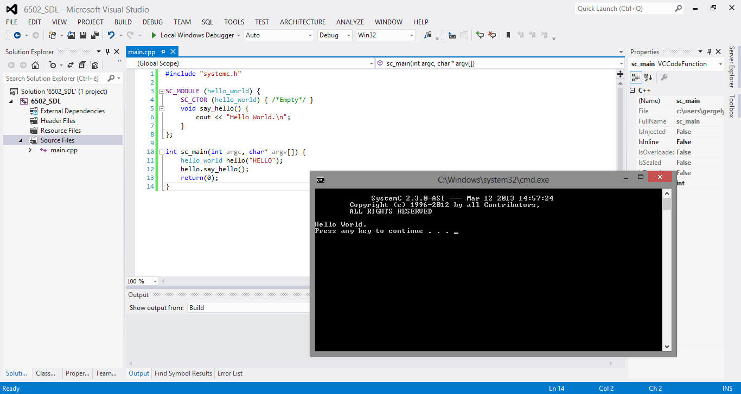
Task: Collapse SC_MODULE code block outline toggle
Action: (162, 91)
